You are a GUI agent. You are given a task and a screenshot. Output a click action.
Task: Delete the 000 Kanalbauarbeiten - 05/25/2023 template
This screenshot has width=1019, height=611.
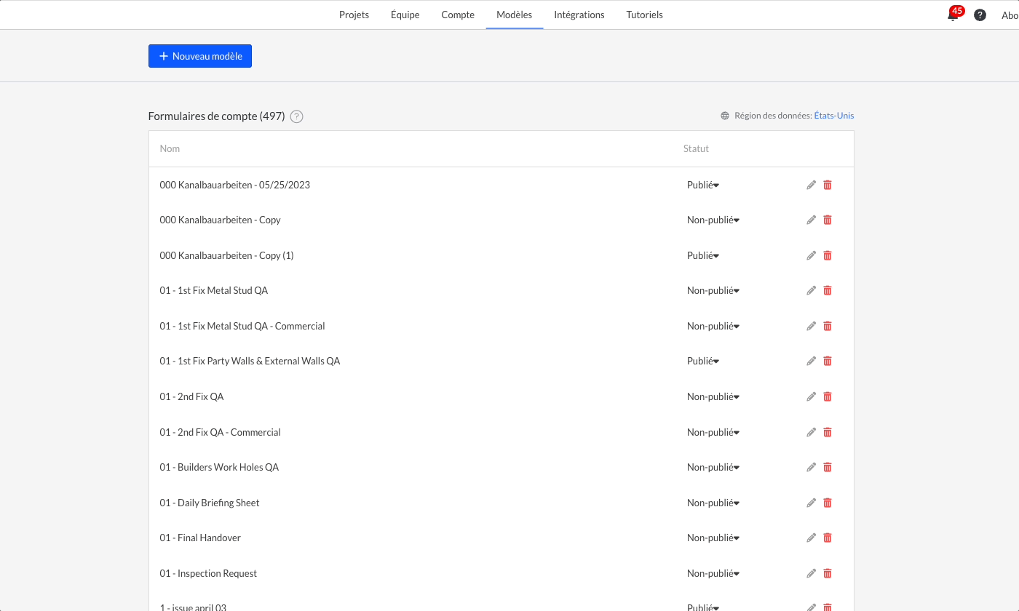point(828,185)
